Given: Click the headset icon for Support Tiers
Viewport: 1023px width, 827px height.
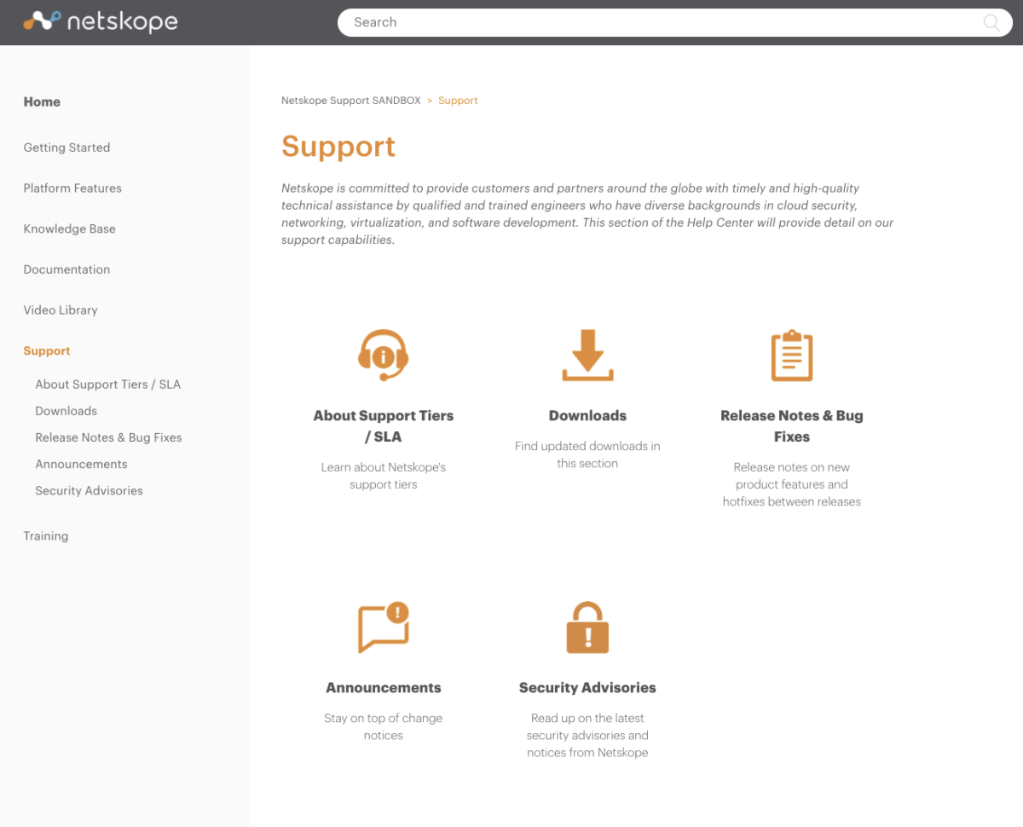Looking at the screenshot, I should pyautogui.click(x=383, y=355).
